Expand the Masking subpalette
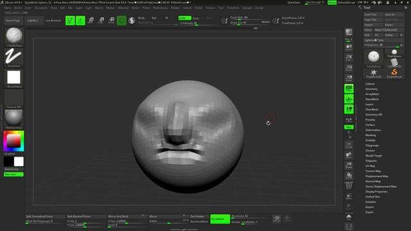This screenshot has height=231, width=411. [x=371, y=135]
